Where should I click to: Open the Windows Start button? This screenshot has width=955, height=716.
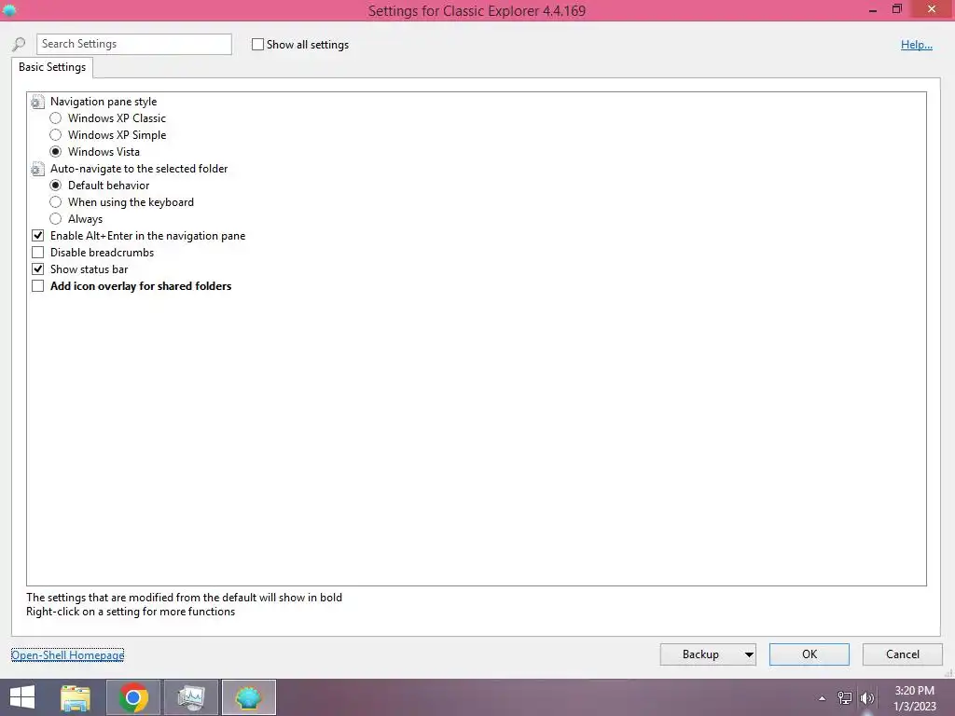coord(22,697)
